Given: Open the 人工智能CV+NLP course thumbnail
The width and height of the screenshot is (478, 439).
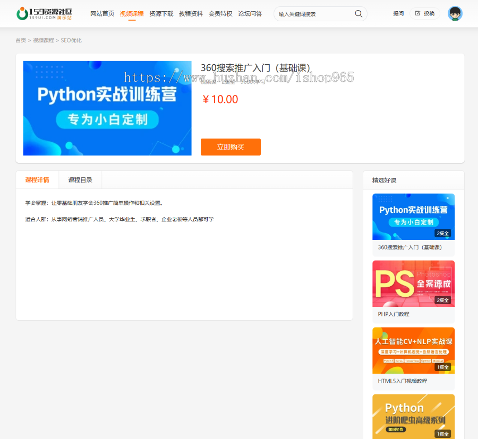Looking at the screenshot, I should (x=413, y=350).
